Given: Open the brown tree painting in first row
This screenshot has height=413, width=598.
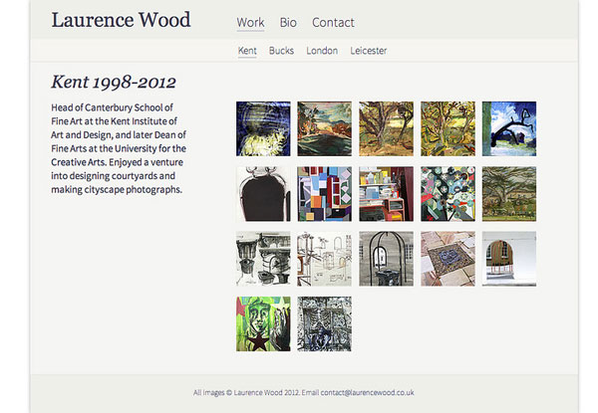Looking at the screenshot, I should coord(386,128).
